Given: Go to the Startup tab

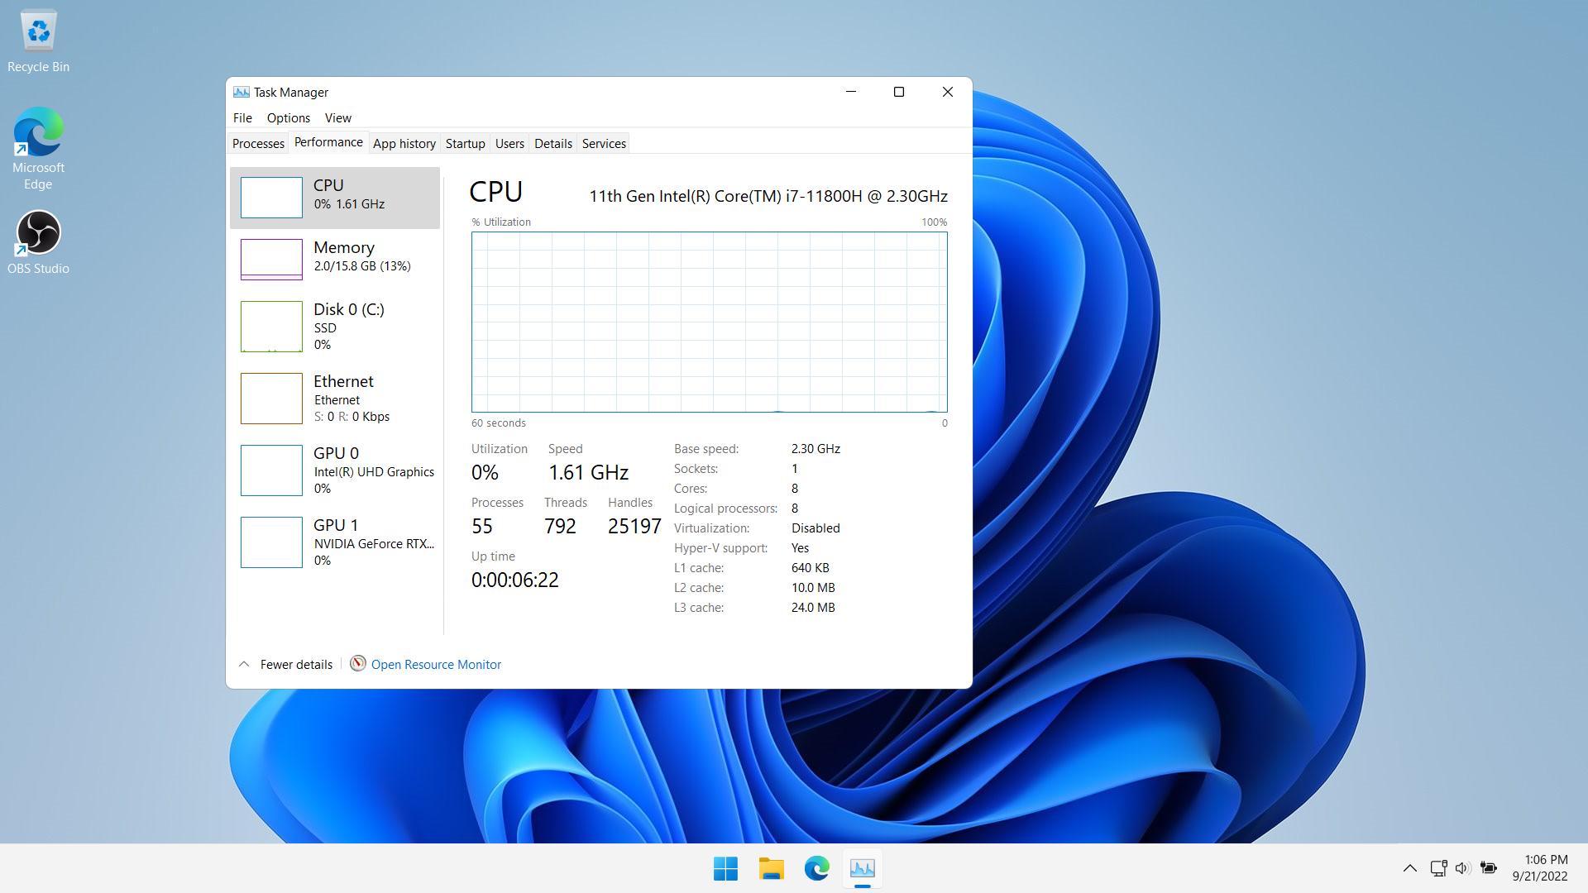Looking at the screenshot, I should 465,144.
